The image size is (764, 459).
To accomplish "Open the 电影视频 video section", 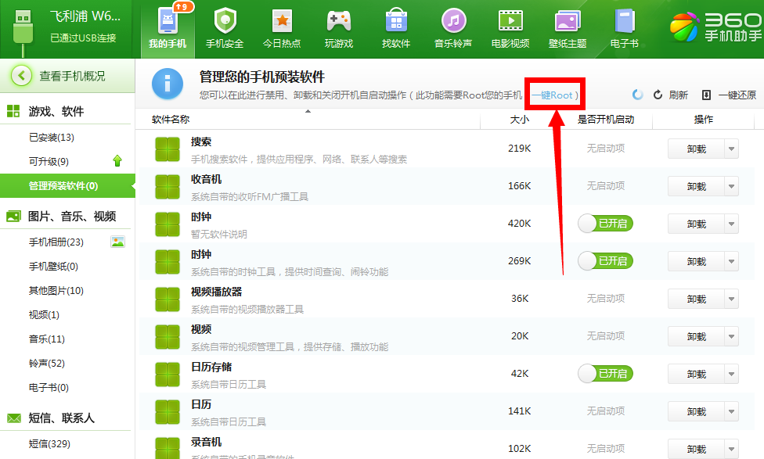I will click(x=510, y=23).
